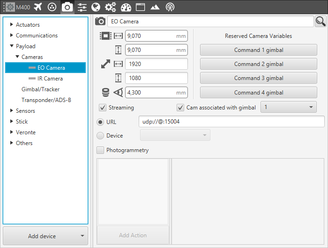
Task: Open the gimbal number dropdown
Action: point(289,107)
